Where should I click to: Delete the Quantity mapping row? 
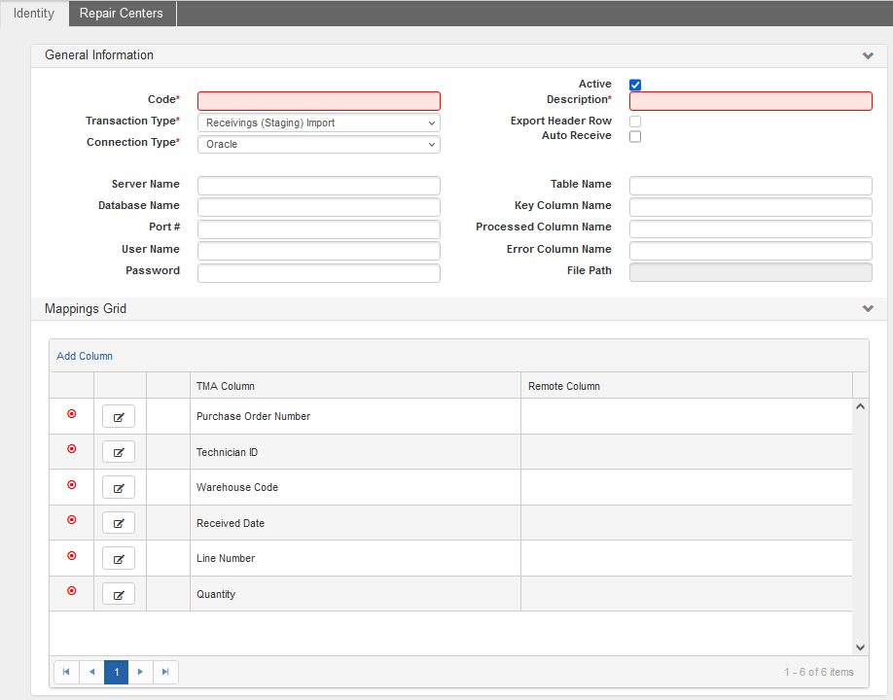coord(71,591)
